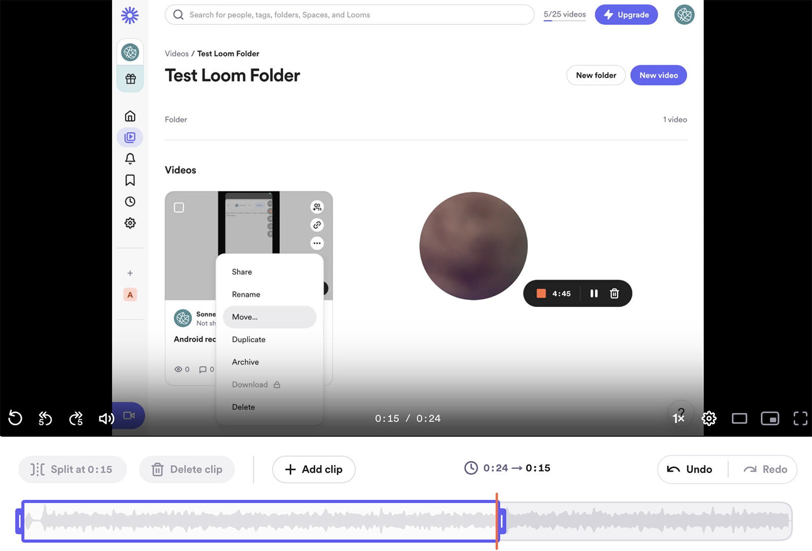Go to the Videos breadcrumb link
The height and width of the screenshot is (551, 812).
tap(177, 54)
